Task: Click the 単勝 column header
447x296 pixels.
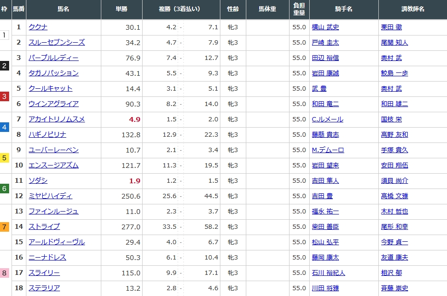Action: click(121, 10)
